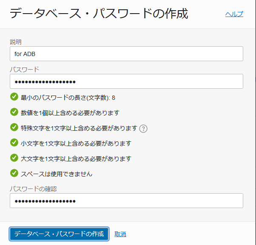The height and width of the screenshot is (245, 256).
Task: Click the green check beside 小文字を1文字以上含める
Action: (14, 143)
